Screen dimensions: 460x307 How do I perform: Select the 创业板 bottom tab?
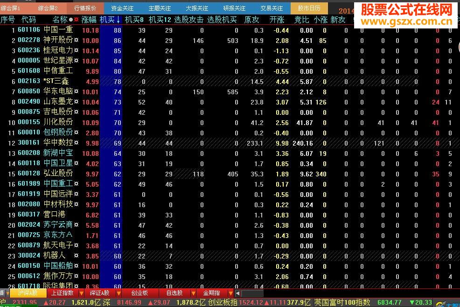click(x=139, y=293)
